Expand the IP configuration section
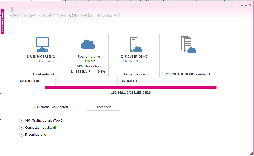The height and width of the screenshot is (156, 254). pyautogui.click(x=21, y=134)
